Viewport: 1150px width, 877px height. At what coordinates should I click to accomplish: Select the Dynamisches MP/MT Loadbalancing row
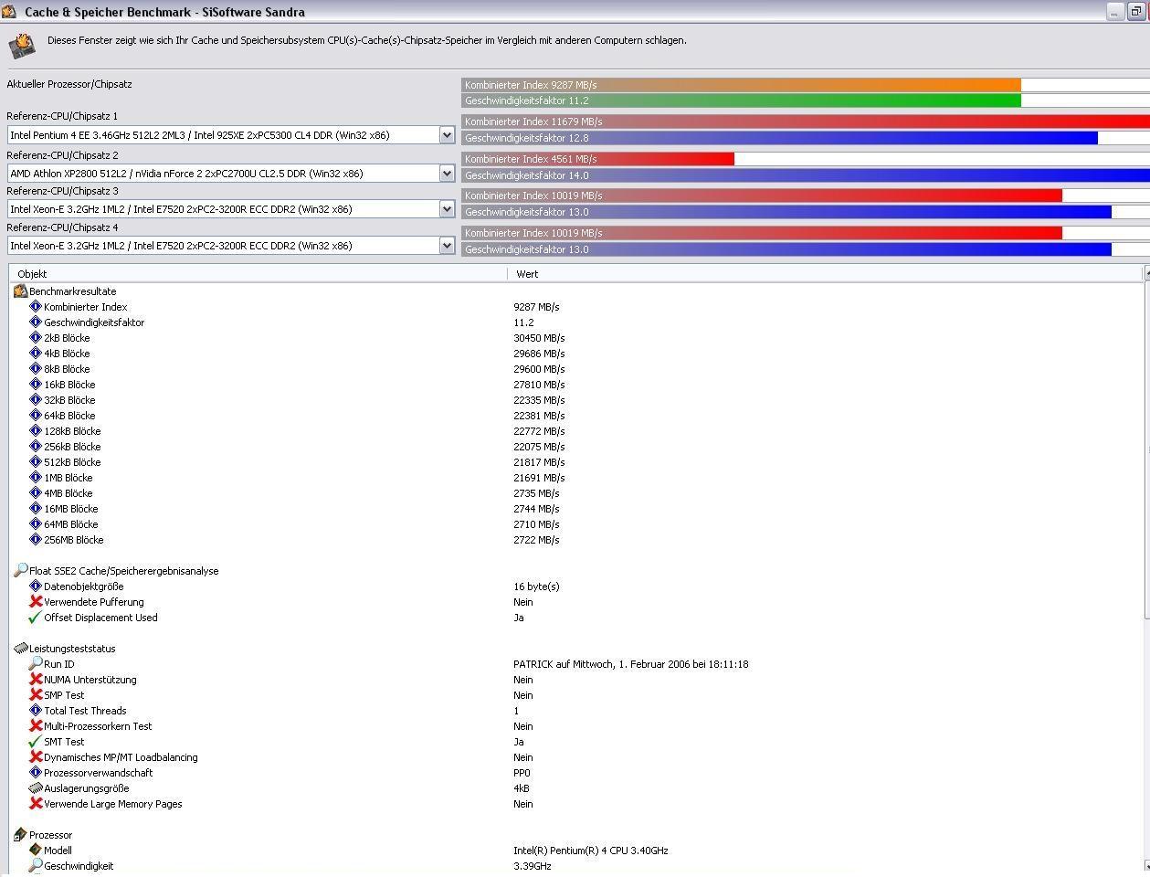[576, 757]
